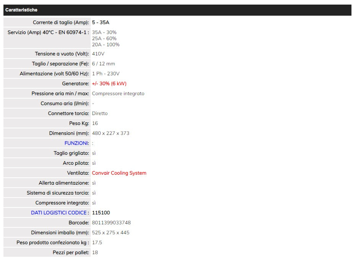Screen dimensions: 353x261
Task: Select the 35A - 30% duty cycle line
Action: 104,32
